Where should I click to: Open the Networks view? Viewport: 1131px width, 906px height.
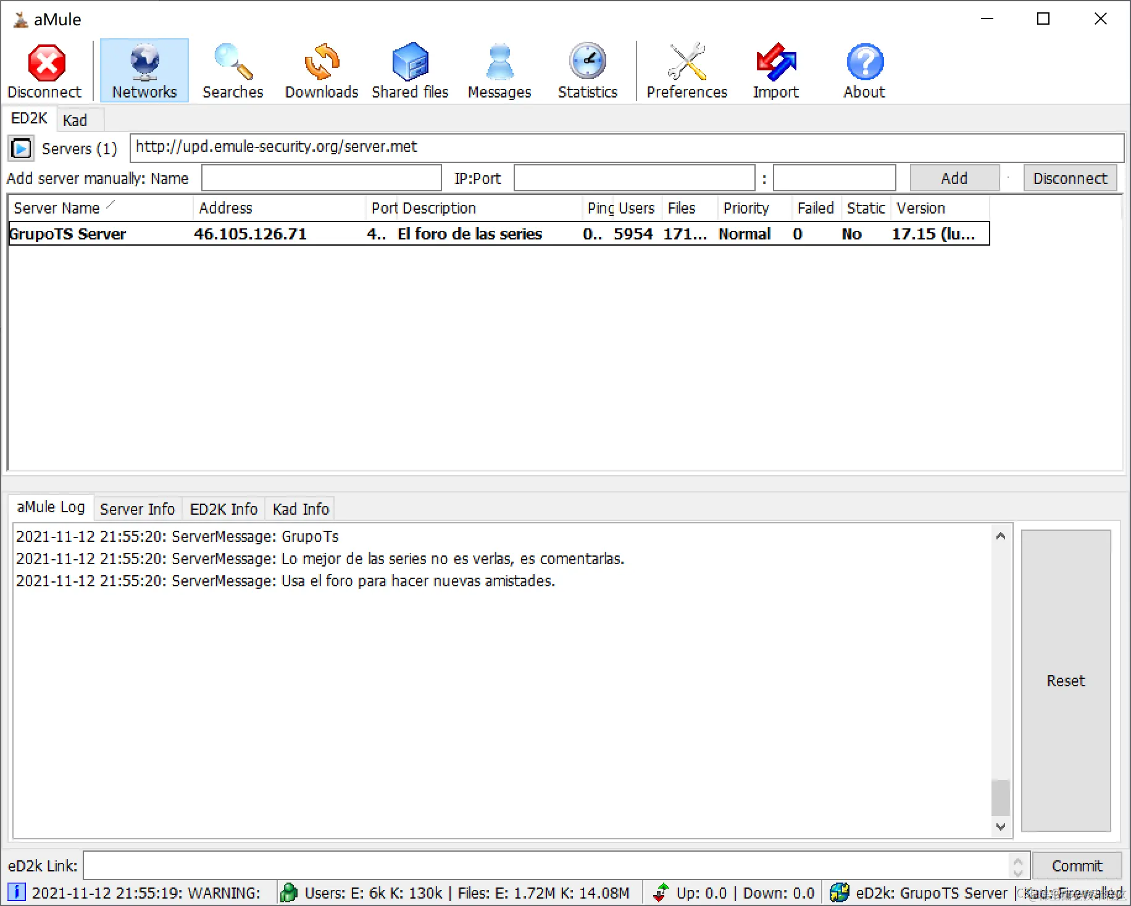[x=144, y=71]
